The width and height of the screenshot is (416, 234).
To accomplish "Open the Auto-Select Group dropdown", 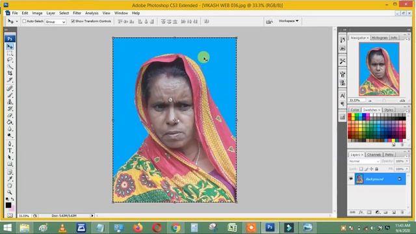I will click(55, 21).
